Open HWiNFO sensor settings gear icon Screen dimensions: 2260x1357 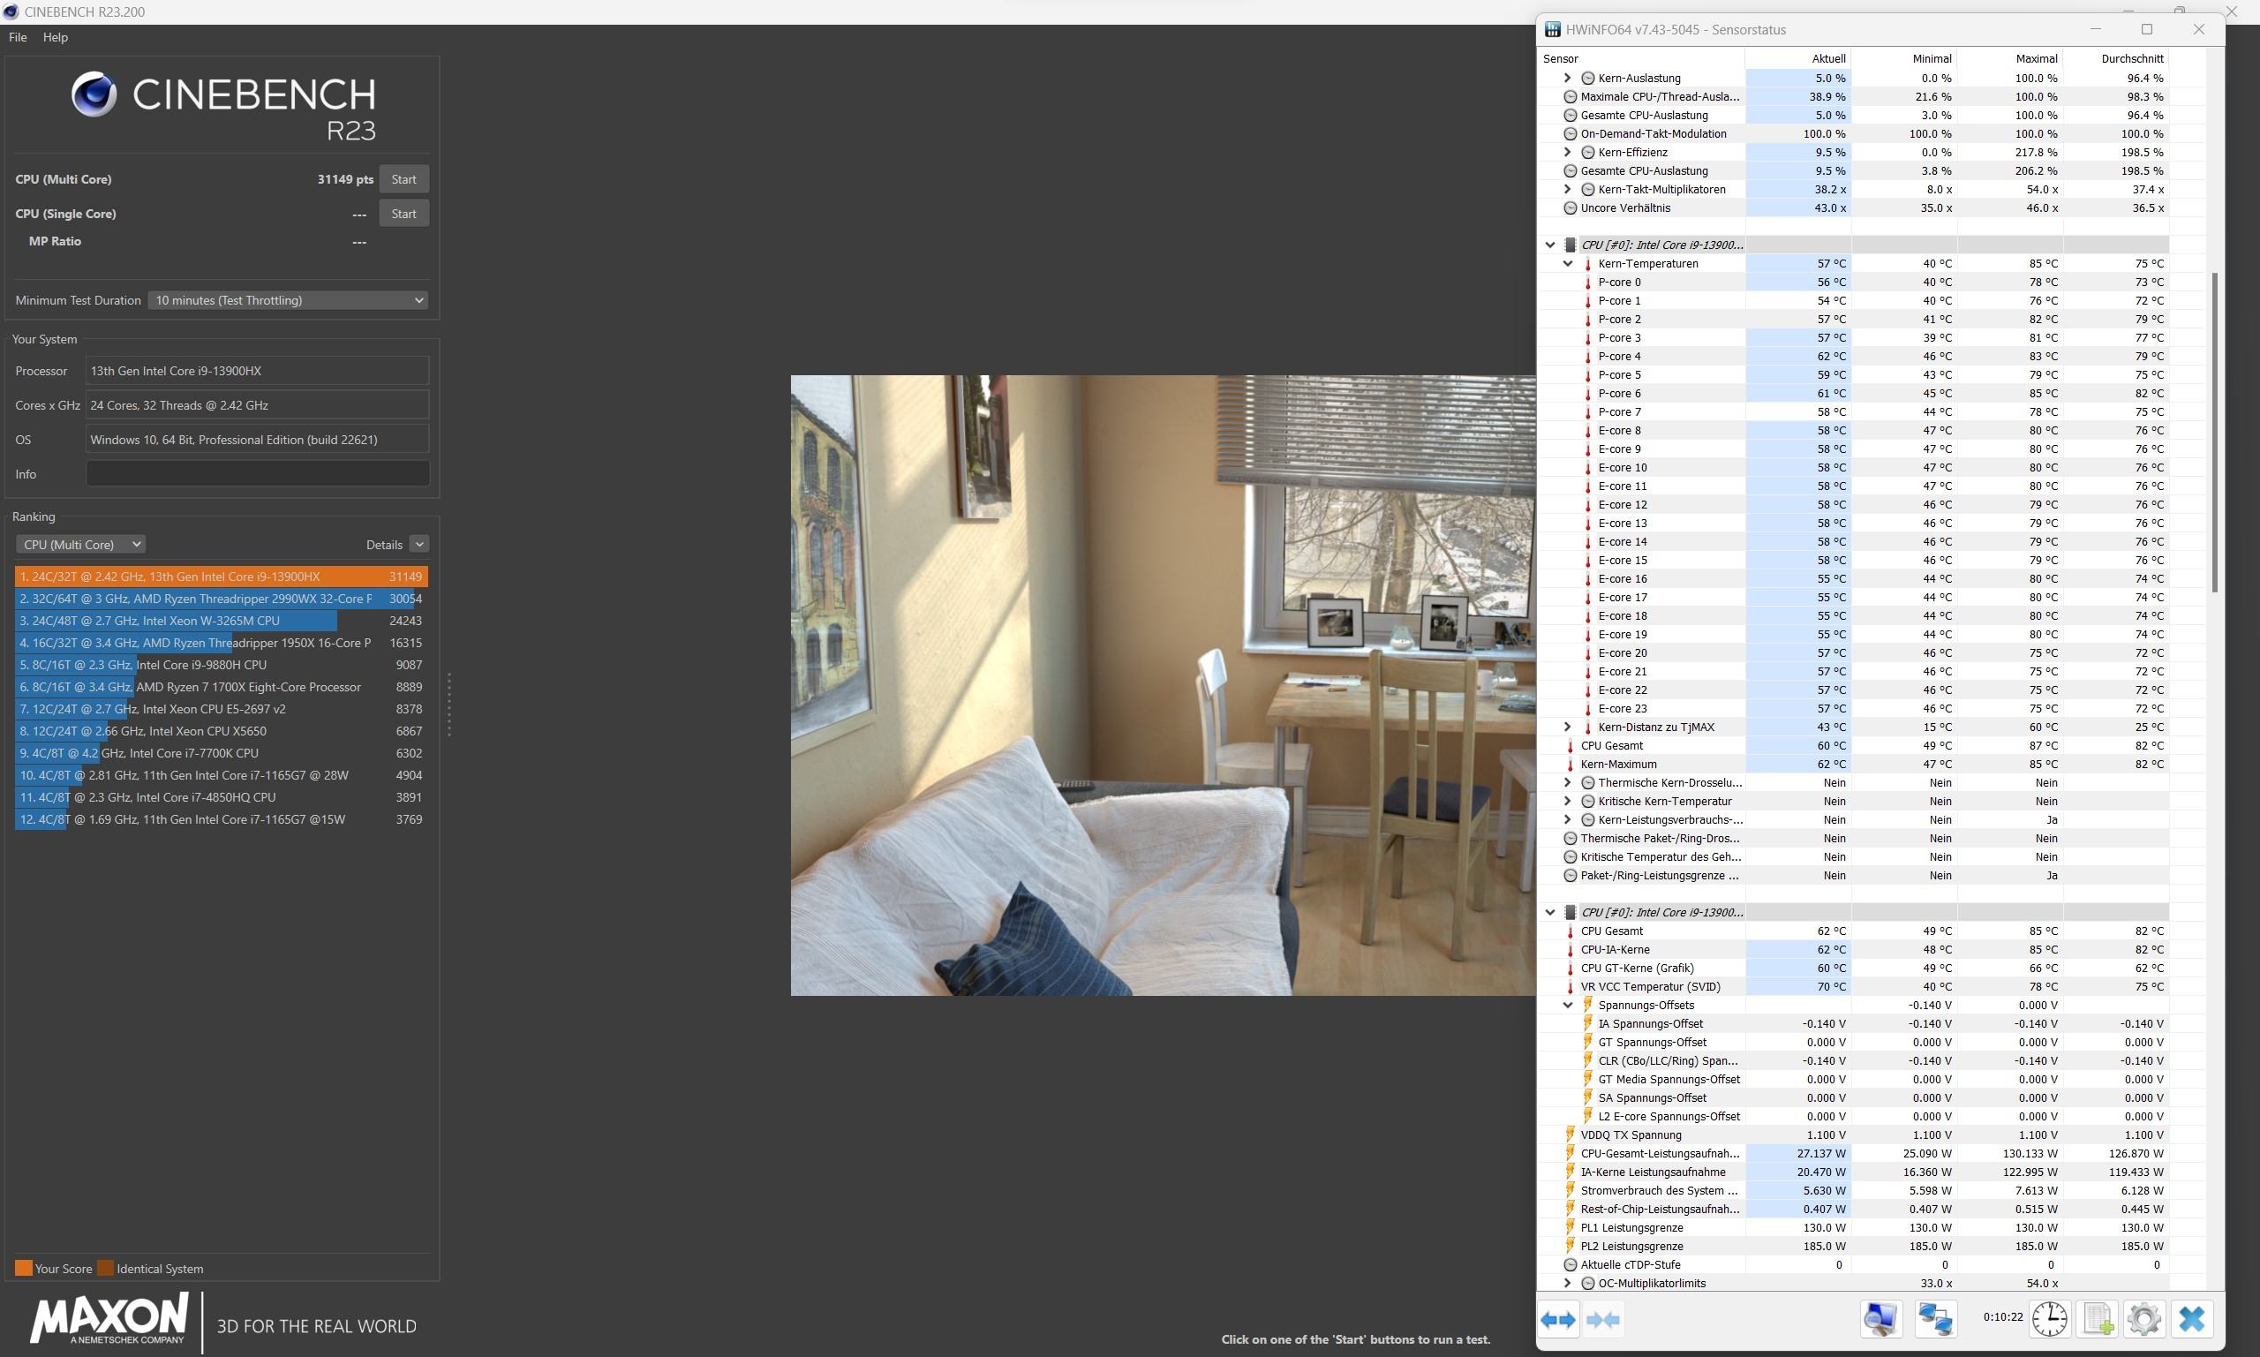point(2143,1319)
